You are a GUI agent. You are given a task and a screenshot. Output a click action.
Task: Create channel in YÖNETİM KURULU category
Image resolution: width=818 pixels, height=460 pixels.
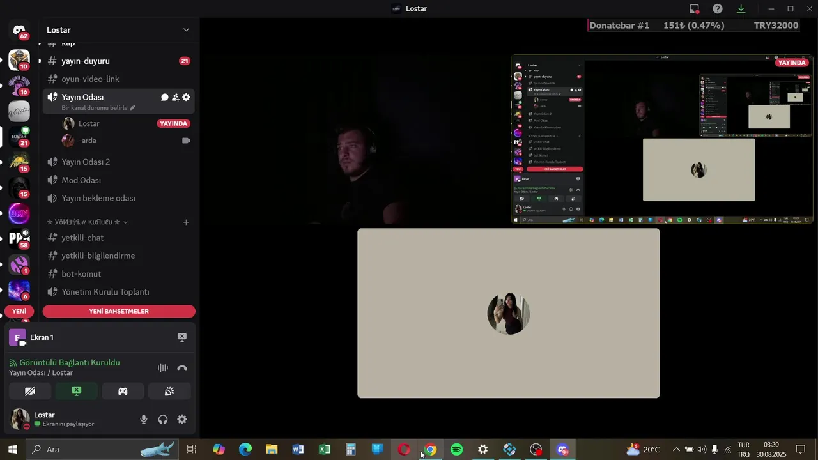186,222
